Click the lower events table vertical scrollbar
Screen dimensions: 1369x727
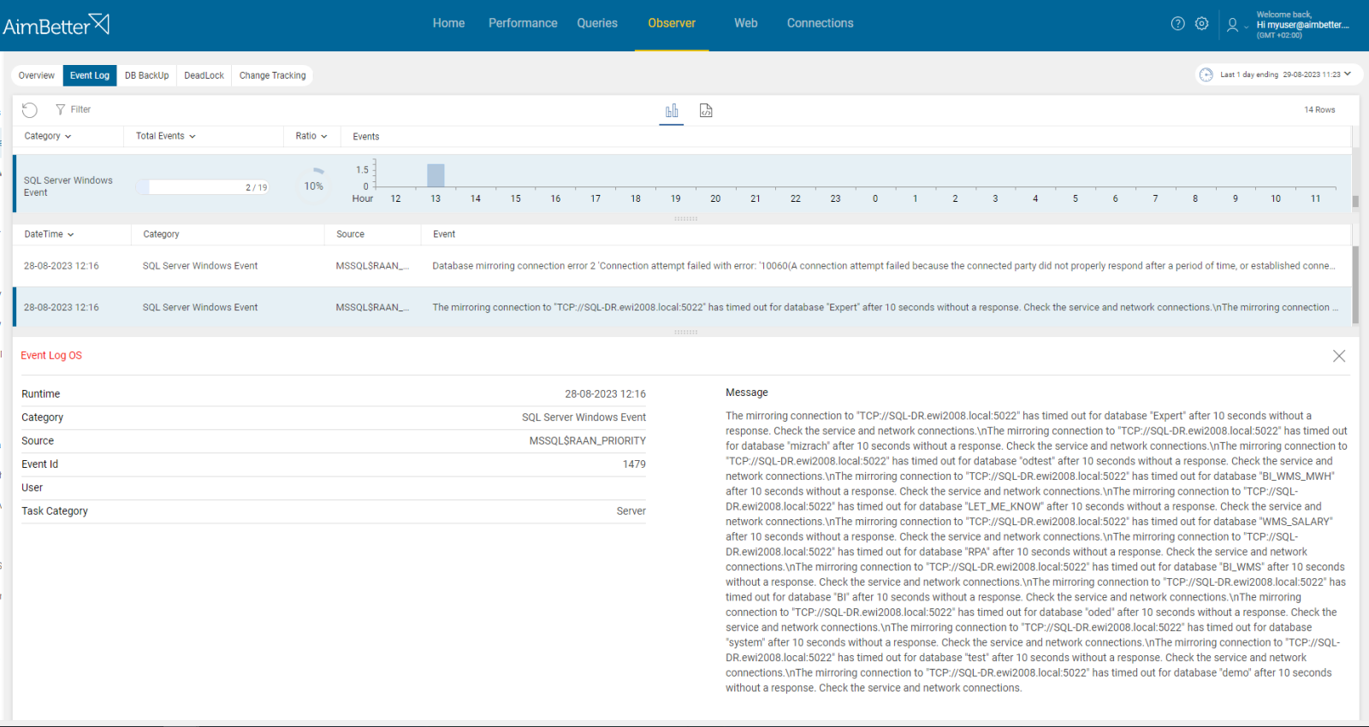click(x=1355, y=285)
